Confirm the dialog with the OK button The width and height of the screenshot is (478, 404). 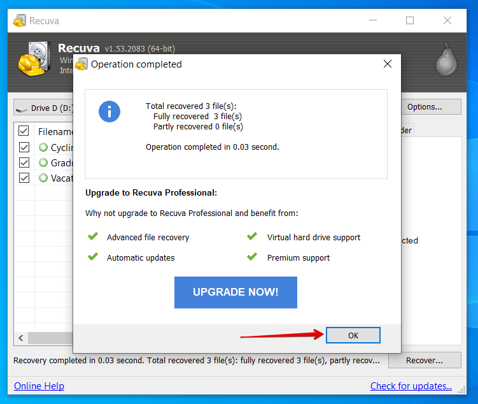pos(353,335)
